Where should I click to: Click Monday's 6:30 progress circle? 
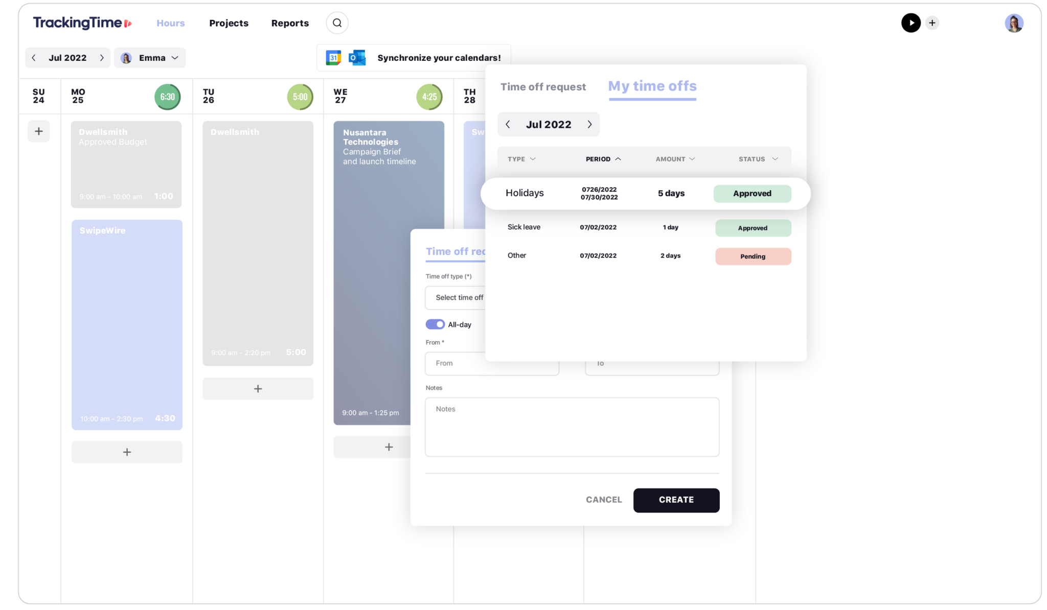(x=168, y=97)
